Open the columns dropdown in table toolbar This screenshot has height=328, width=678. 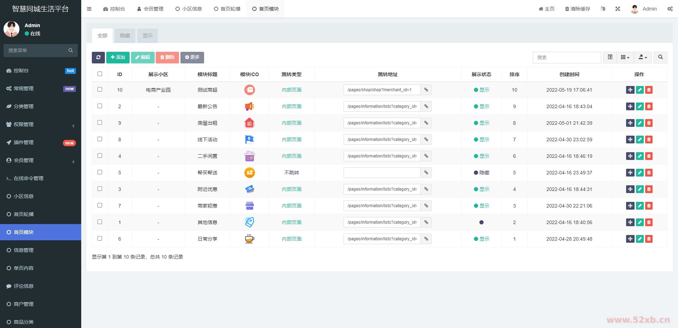point(625,57)
